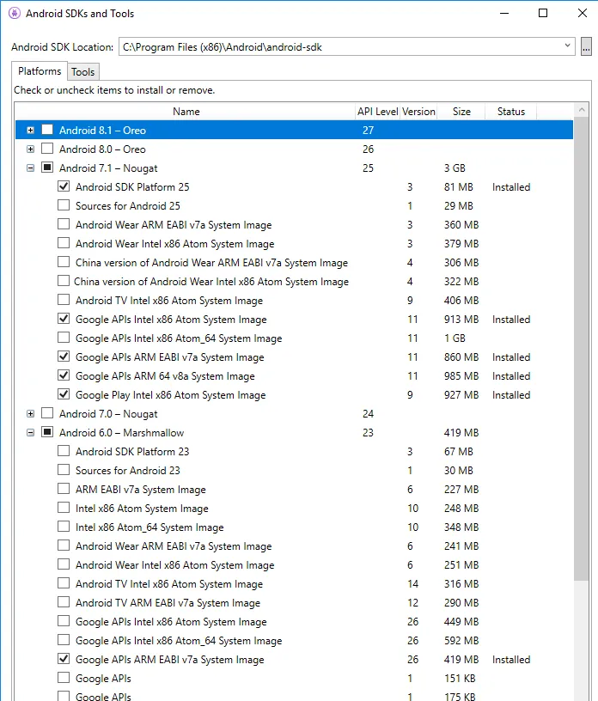Check Android SDK Platform 23

pos(64,451)
